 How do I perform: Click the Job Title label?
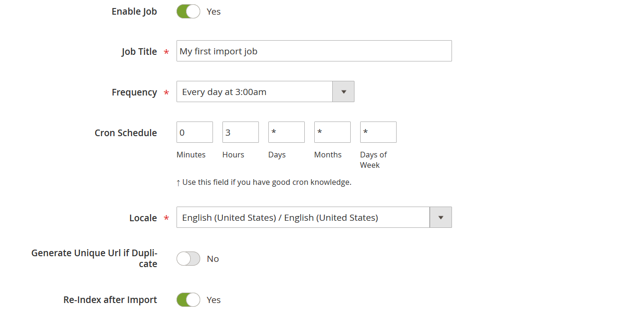point(139,52)
